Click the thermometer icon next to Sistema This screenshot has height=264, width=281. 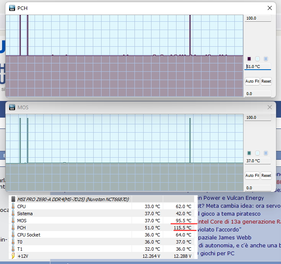click(13, 214)
